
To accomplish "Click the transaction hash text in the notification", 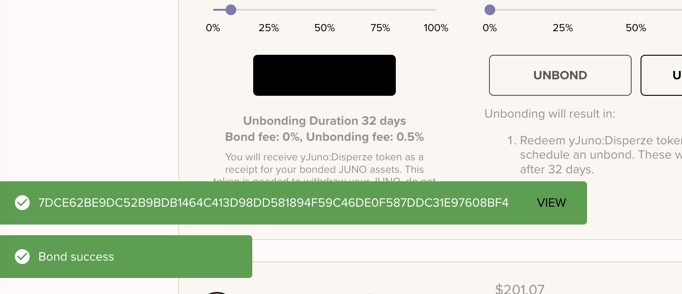I will pyautogui.click(x=273, y=203).
